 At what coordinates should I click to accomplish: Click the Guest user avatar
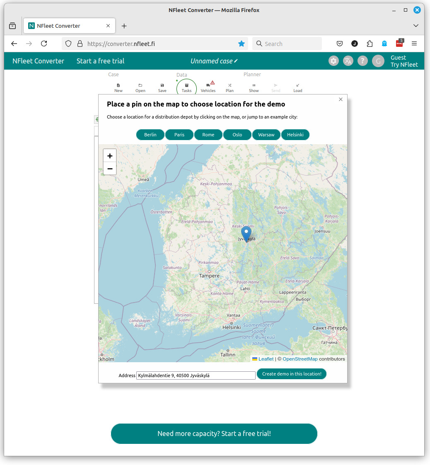tap(378, 61)
